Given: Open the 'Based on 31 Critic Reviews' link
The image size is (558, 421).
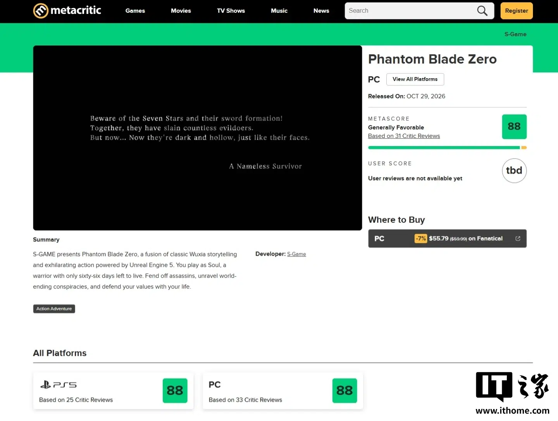Looking at the screenshot, I should [x=404, y=136].
